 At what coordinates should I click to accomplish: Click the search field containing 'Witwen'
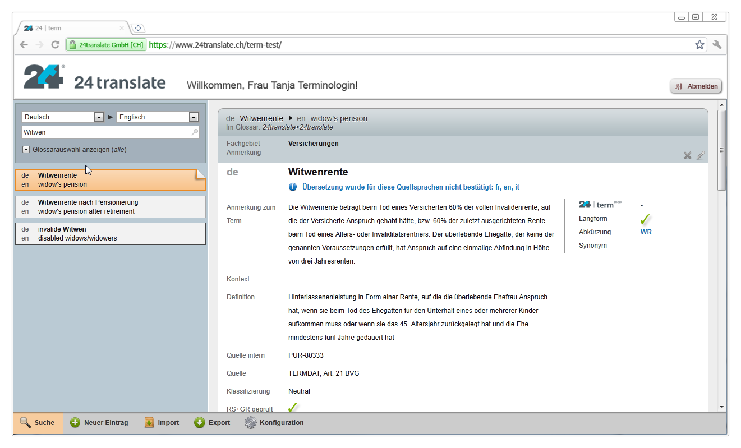111,132
